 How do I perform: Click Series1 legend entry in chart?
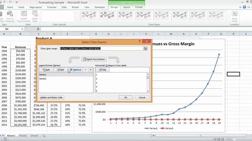pos(151,128)
